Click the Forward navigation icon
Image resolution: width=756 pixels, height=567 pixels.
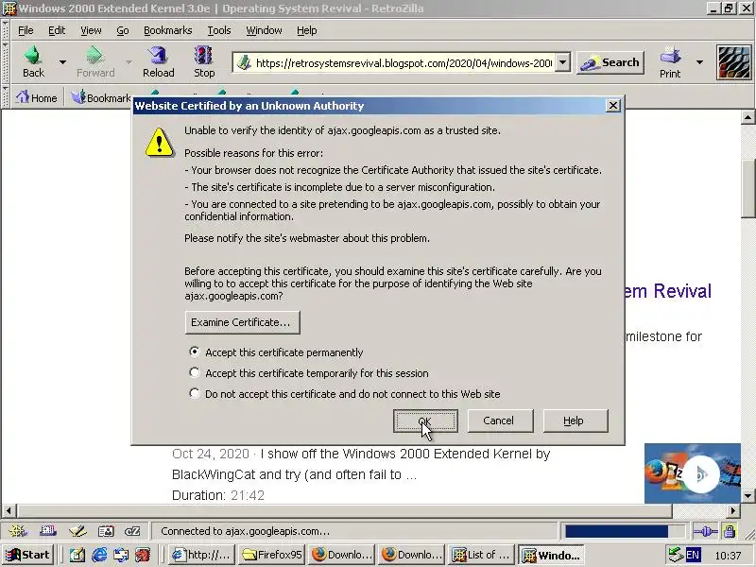point(94,56)
